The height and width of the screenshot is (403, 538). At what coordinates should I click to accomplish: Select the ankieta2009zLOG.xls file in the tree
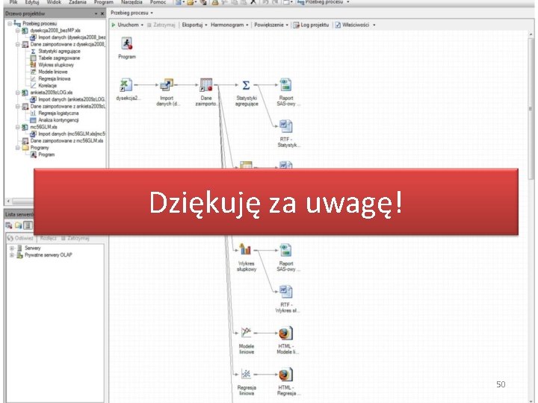(x=51, y=93)
